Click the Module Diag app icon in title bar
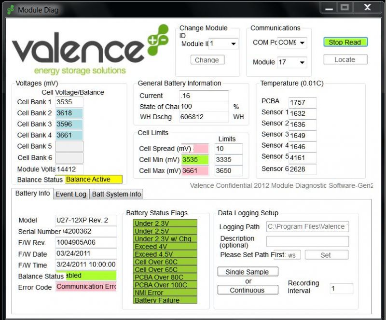The image size is (386, 320). pos(11,10)
